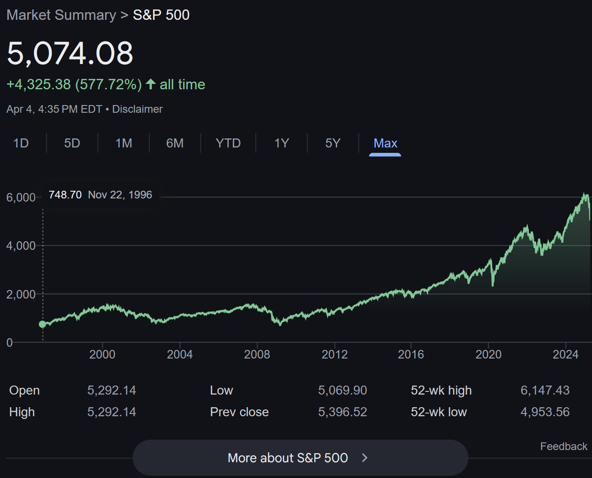
Task: Click the High value 5,292.14
Action: [x=111, y=412]
